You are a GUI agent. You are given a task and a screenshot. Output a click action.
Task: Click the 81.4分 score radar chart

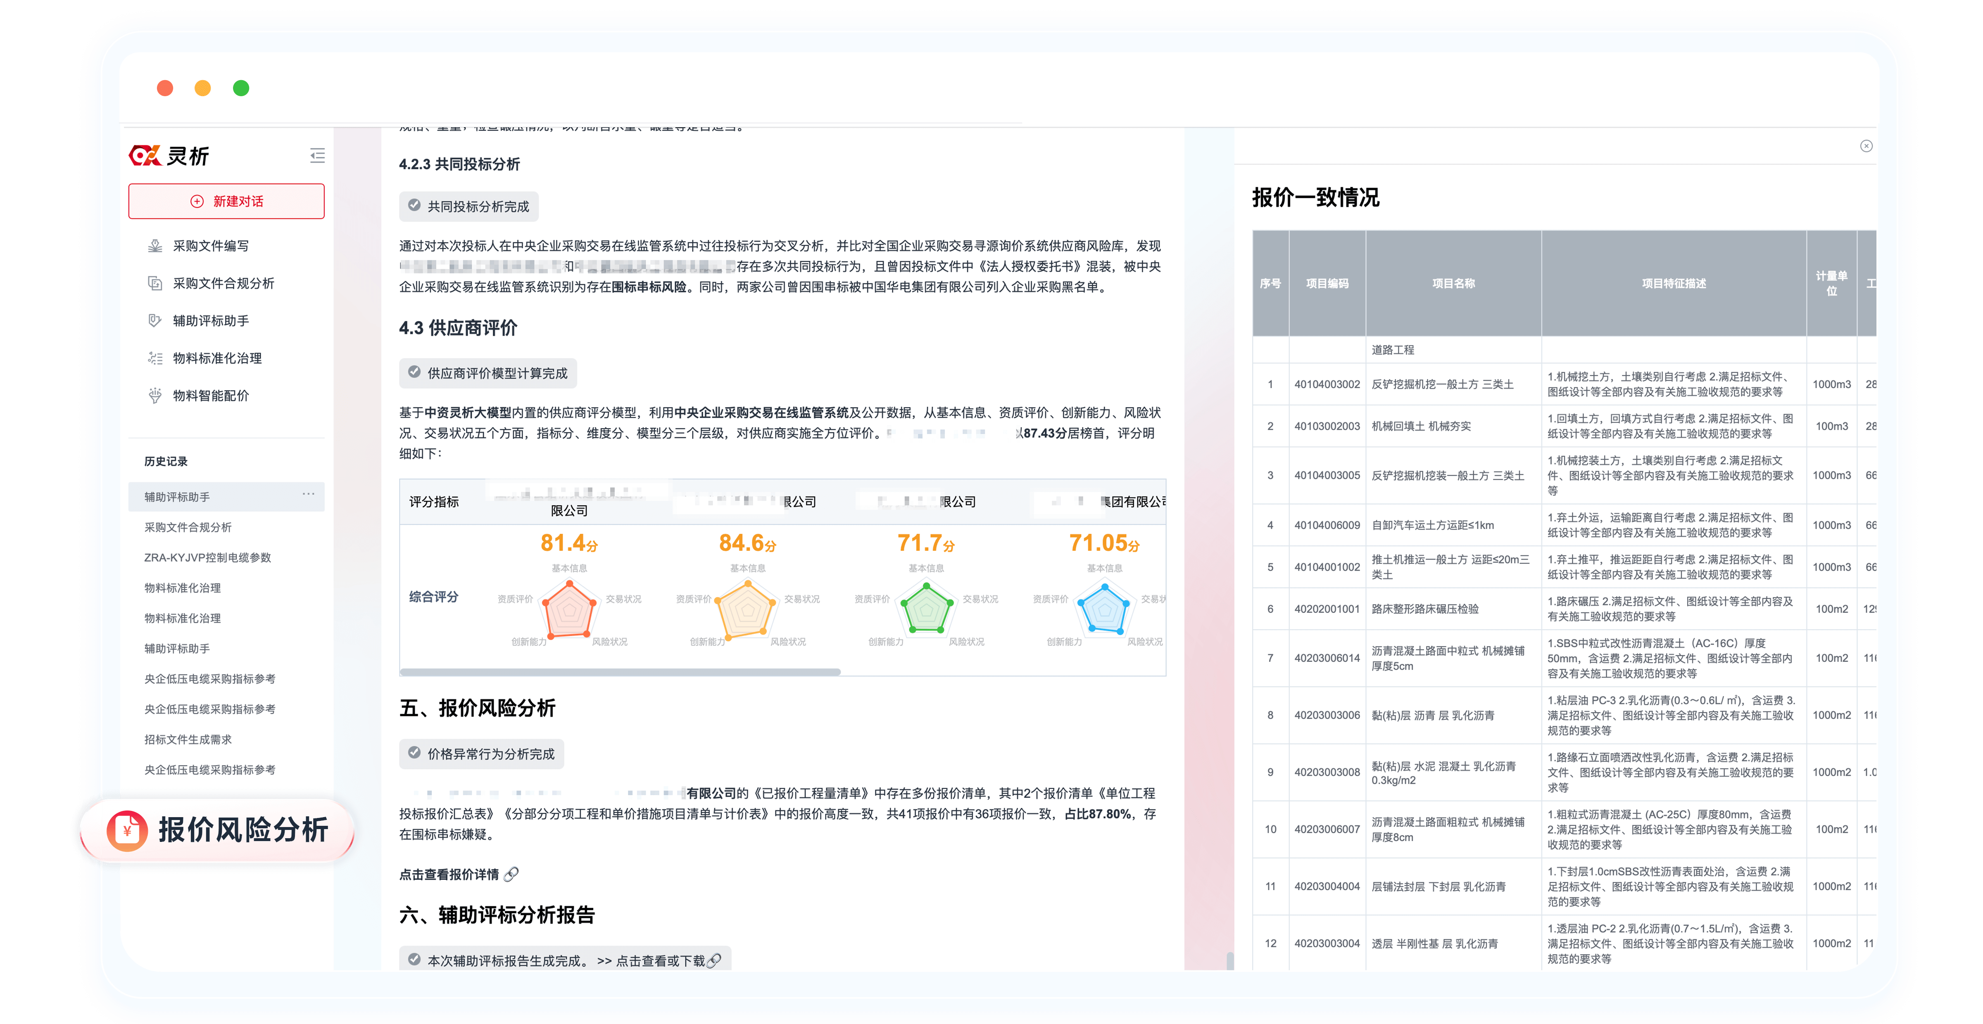(569, 608)
